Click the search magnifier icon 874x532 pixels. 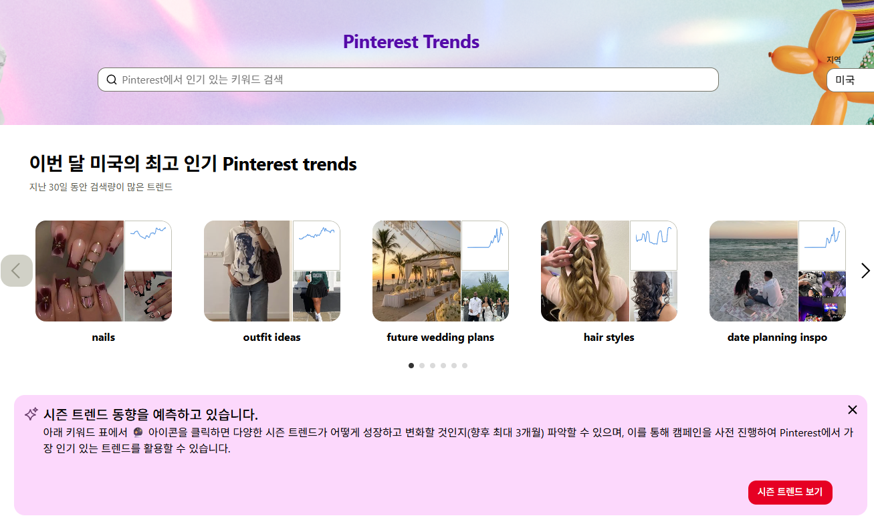click(x=112, y=80)
